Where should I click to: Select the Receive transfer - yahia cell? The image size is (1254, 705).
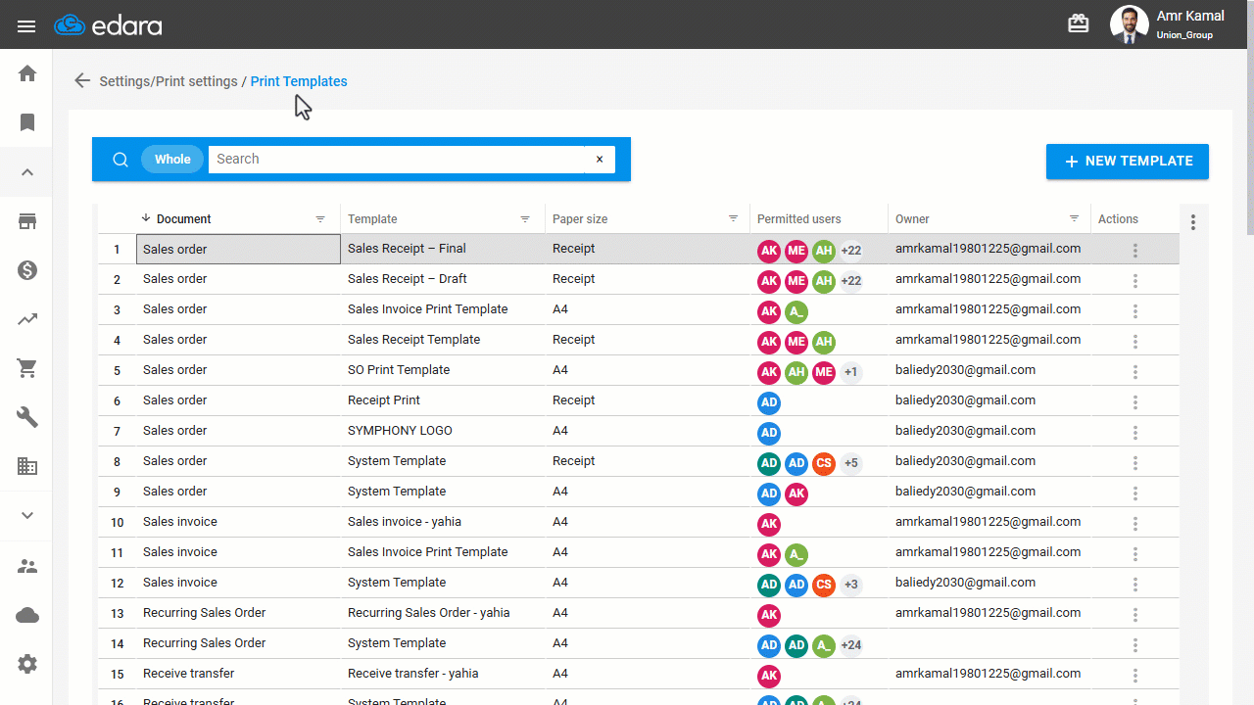[443, 674]
